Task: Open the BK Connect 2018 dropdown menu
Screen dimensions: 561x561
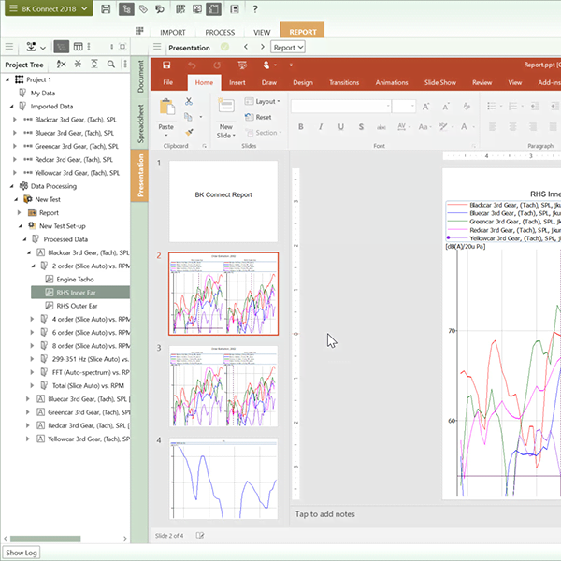Action: click(45, 9)
